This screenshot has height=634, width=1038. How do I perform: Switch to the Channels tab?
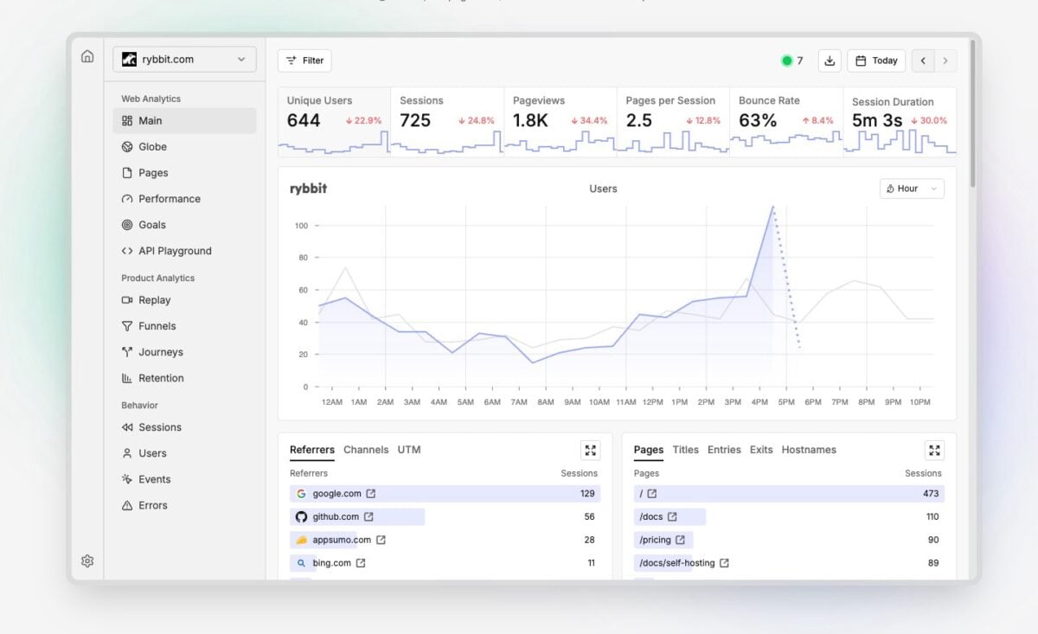366,450
